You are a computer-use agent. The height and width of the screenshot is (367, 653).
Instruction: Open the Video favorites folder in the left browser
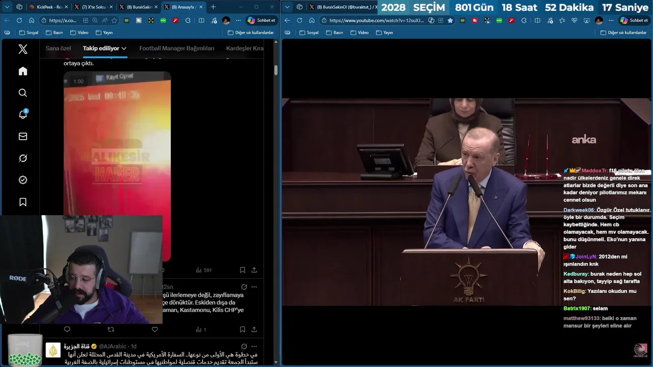coord(79,32)
